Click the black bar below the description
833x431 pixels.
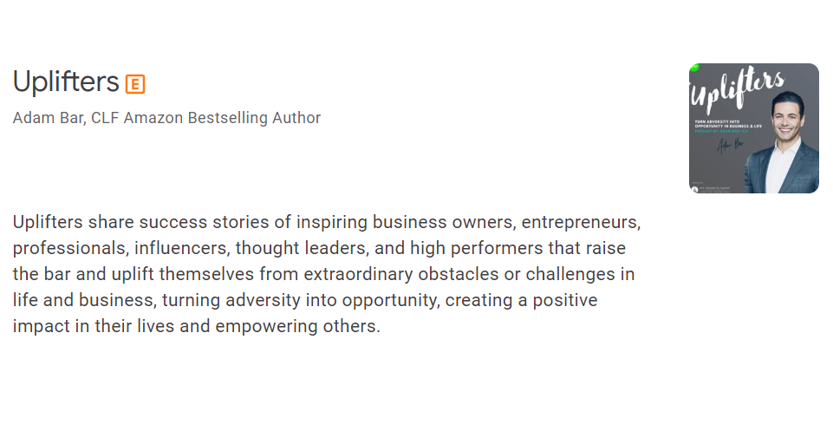coord(416,397)
